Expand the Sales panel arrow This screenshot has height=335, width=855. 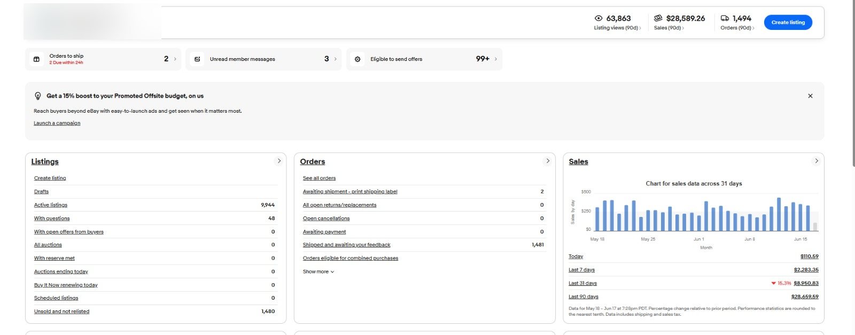(816, 161)
